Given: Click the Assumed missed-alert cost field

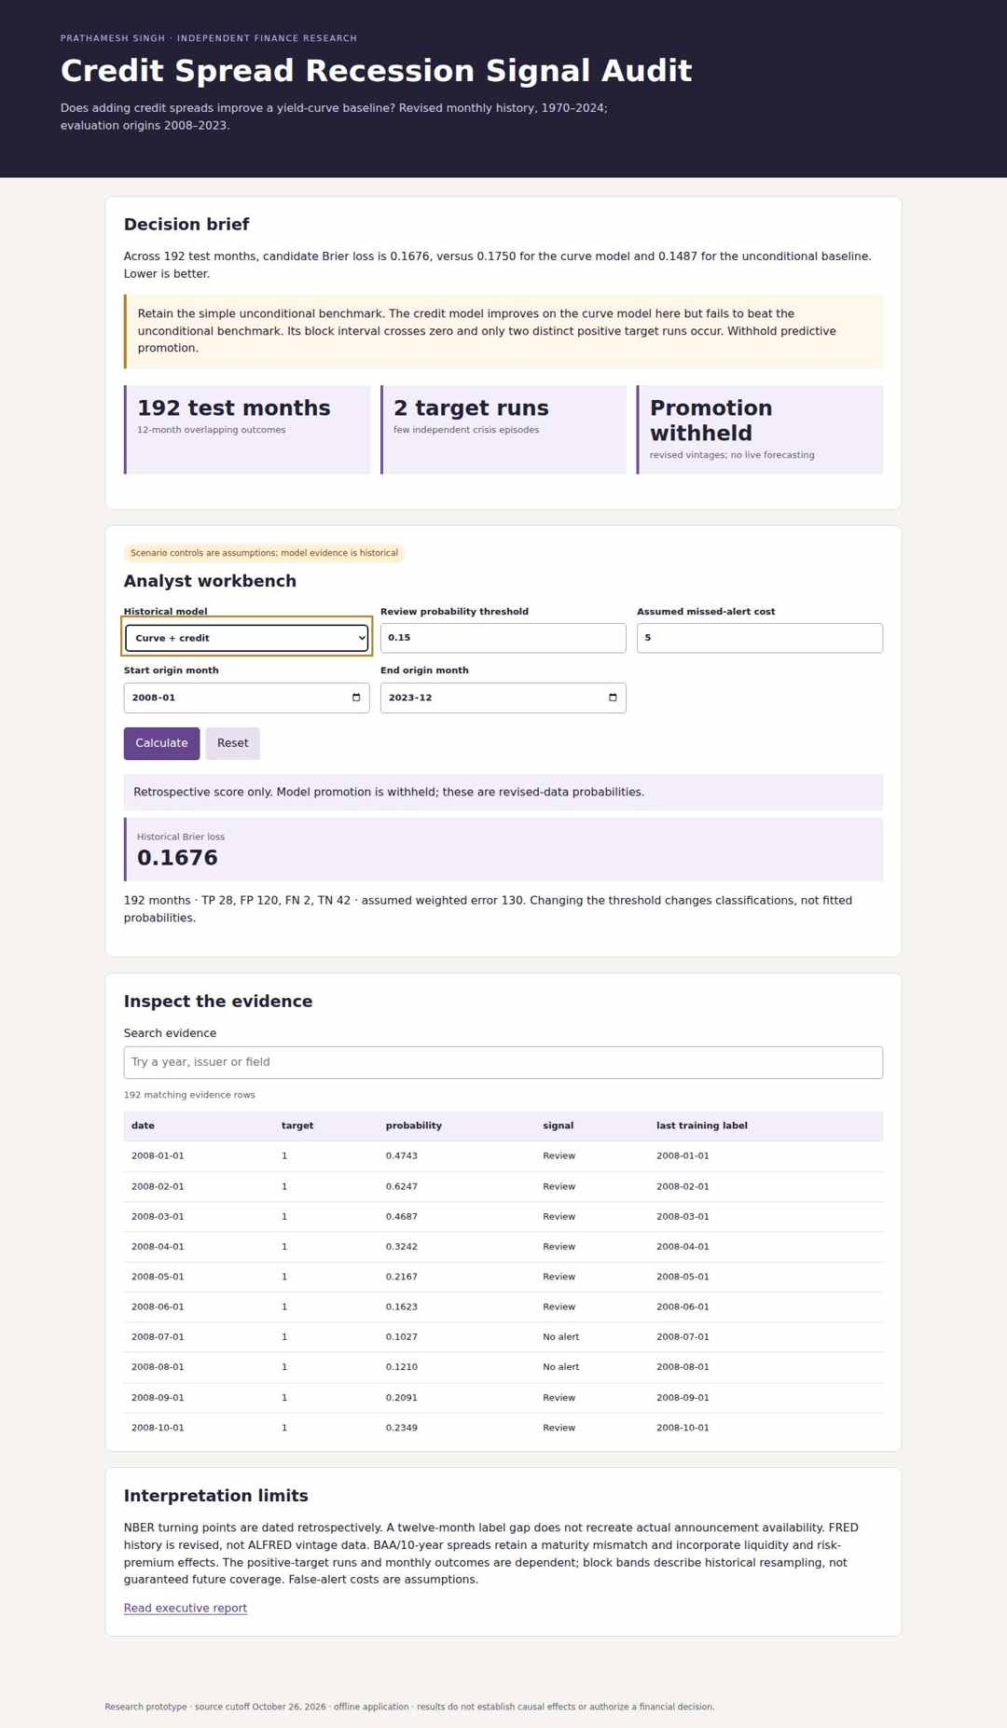Looking at the screenshot, I should (760, 638).
